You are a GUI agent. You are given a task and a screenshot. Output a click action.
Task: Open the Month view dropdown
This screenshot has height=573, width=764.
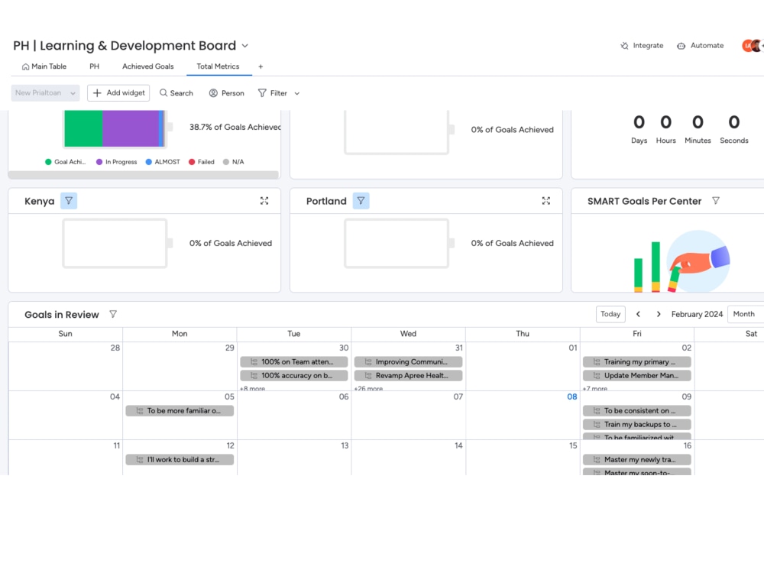tap(744, 313)
